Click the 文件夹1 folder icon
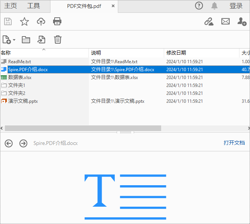This screenshot has height=224, width=250. point(4,85)
